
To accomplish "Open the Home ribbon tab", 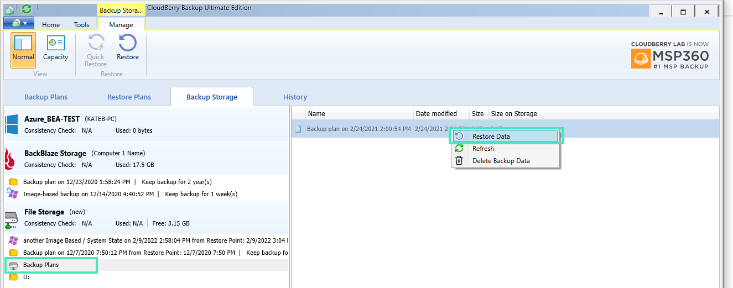I will pyautogui.click(x=51, y=24).
